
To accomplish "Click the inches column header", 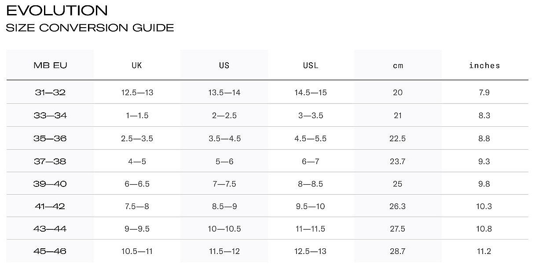I will 484,65.
